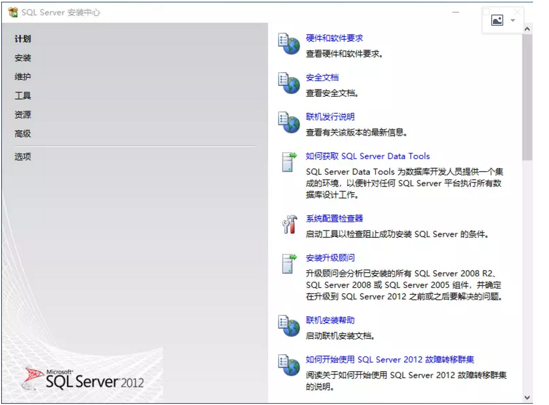This screenshot has width=549, height=405.
Task: Open the 硬件和软件要求 link
Action: coord(335,38)
